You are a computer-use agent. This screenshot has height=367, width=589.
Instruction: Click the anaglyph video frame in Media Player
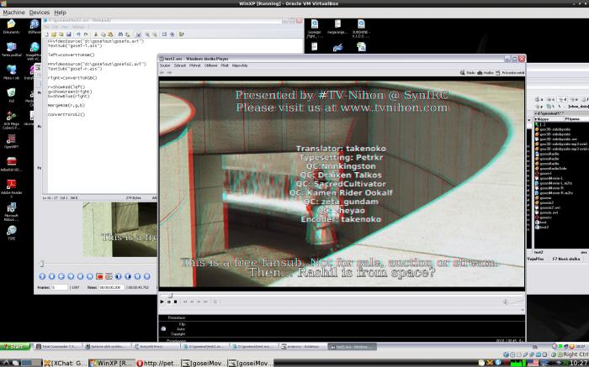tap(342, 184)
